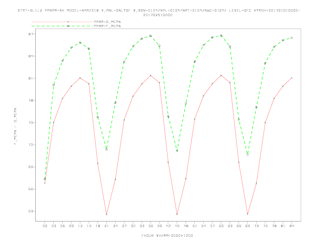Click the x-axis tick label 00

point(45,226)
